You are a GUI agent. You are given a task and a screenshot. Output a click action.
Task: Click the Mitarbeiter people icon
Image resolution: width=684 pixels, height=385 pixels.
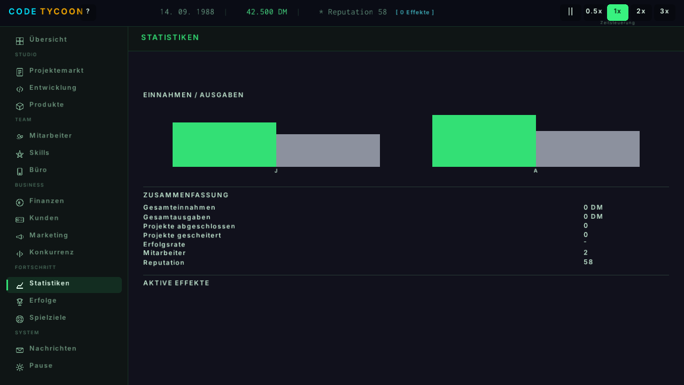pos(20,137)
